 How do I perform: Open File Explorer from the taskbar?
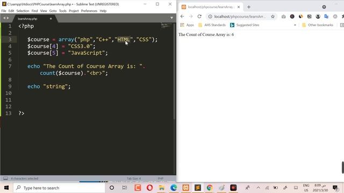162,188
